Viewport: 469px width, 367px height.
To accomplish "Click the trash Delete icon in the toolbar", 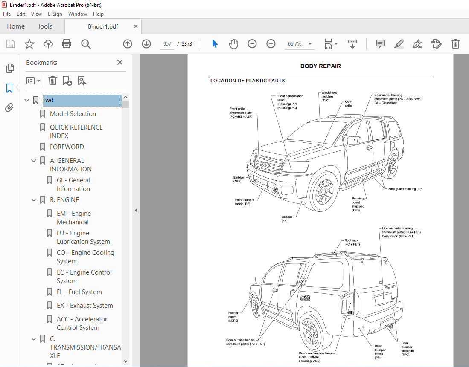I will point(455,44).
